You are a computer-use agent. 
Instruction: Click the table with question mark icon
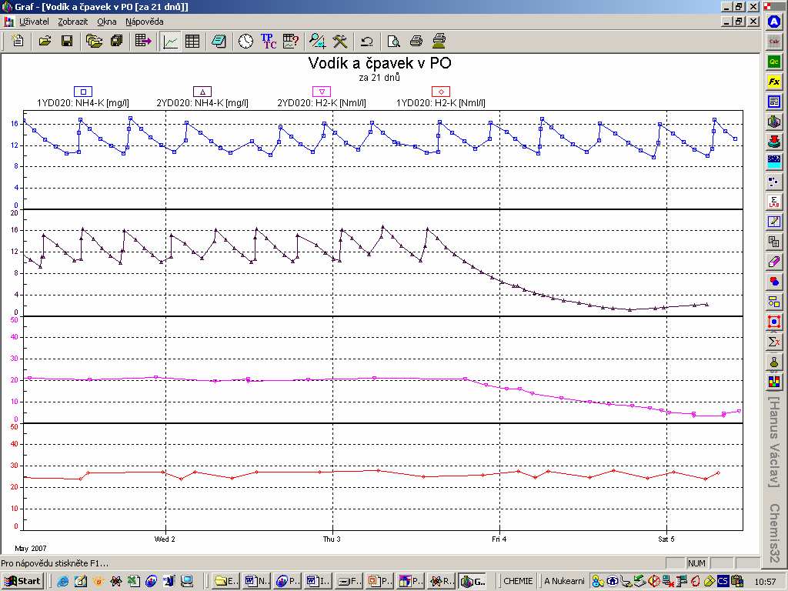291,41
